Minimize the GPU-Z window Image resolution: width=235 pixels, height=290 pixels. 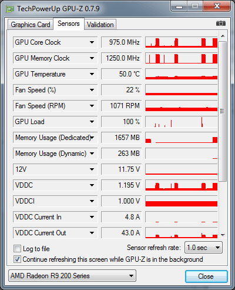point(179,6)
